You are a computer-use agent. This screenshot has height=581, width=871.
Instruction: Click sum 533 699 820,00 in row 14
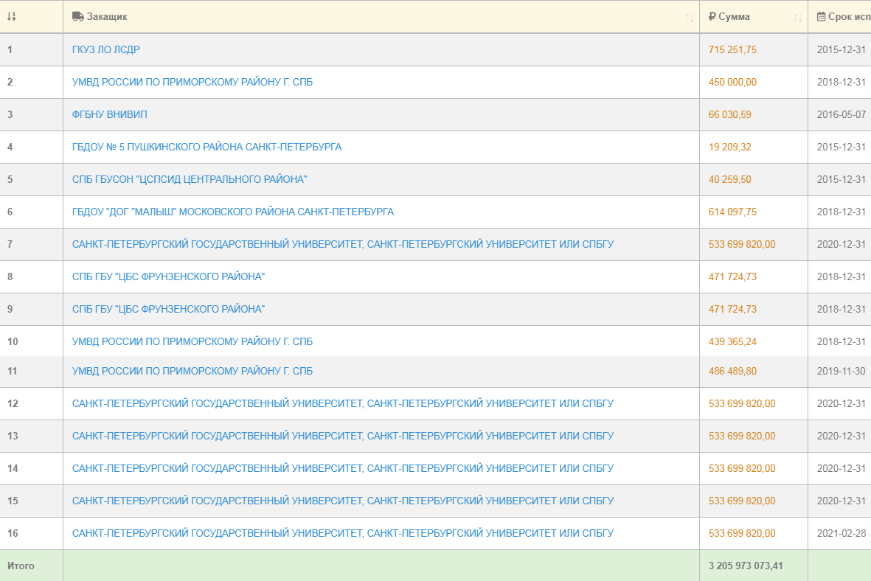coord(742,468)
